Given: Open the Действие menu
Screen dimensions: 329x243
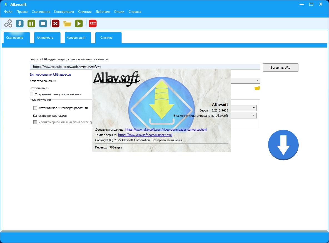Looking at the screenshot, I should 103,12.
